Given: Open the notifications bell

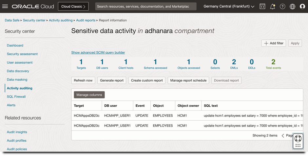Looking at the screenshot, I should 272,7.
